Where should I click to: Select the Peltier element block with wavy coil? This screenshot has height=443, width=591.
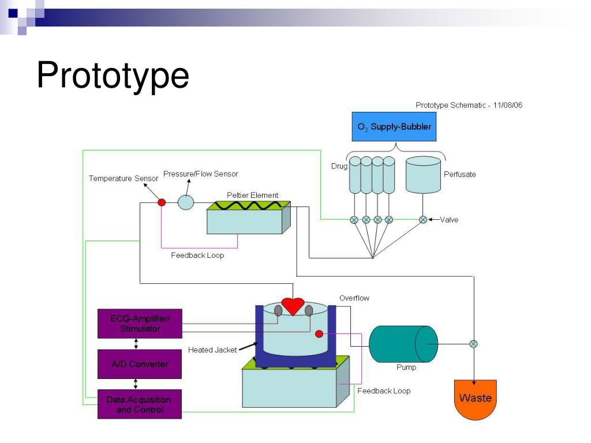[248, 217]
